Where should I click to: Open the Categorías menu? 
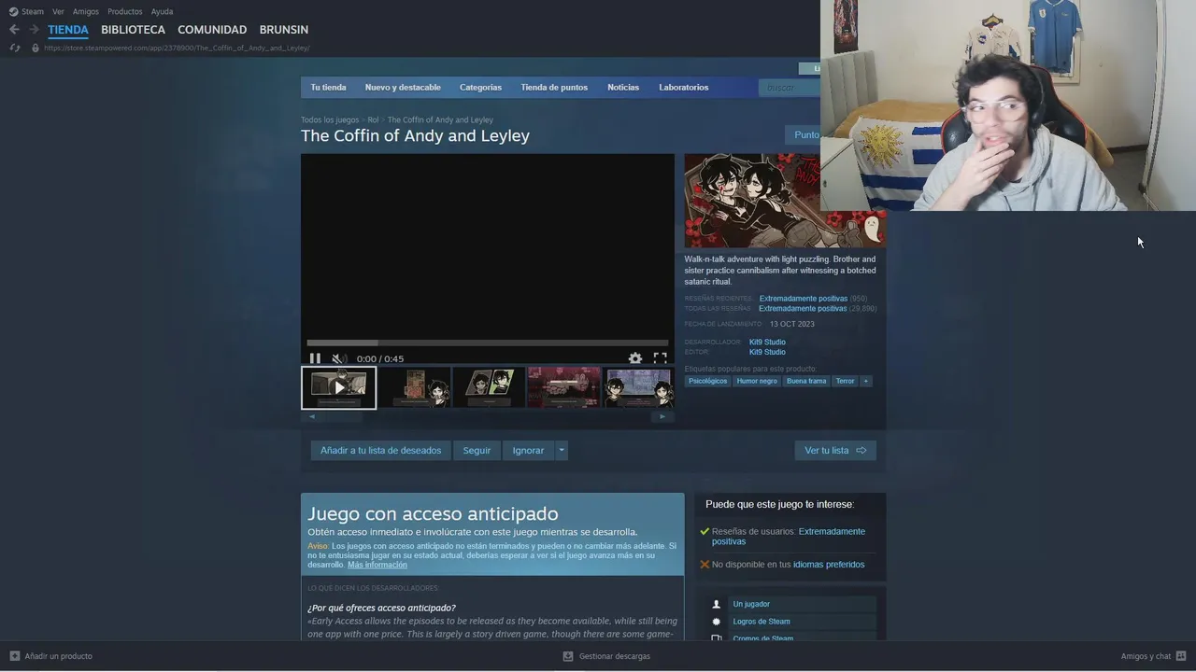[x=480, y=87]
